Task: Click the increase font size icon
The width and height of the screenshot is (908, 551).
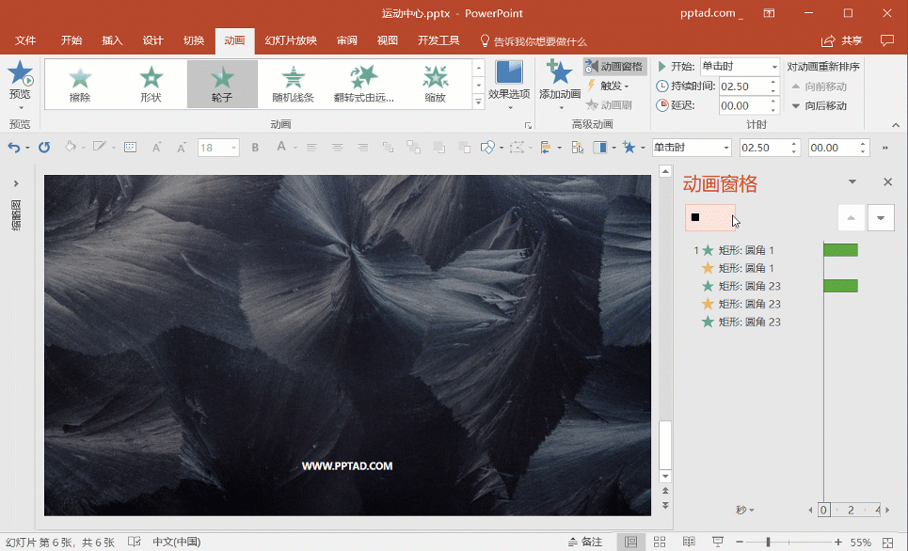Action: (156, 148)
